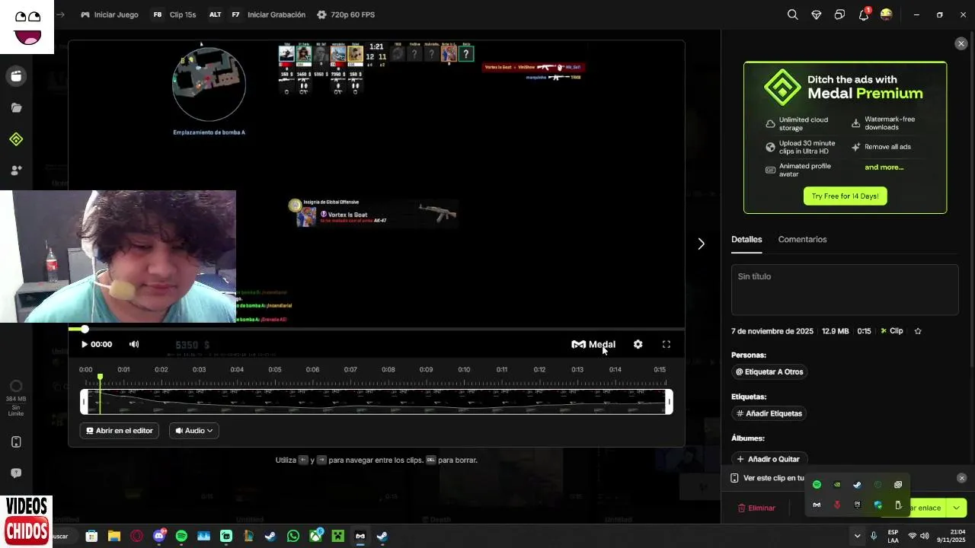The height and width of the screenshot is (548, 975).
Task: Open the green diamond Premium sidebar icon
Action: click(x=16, y=139)
